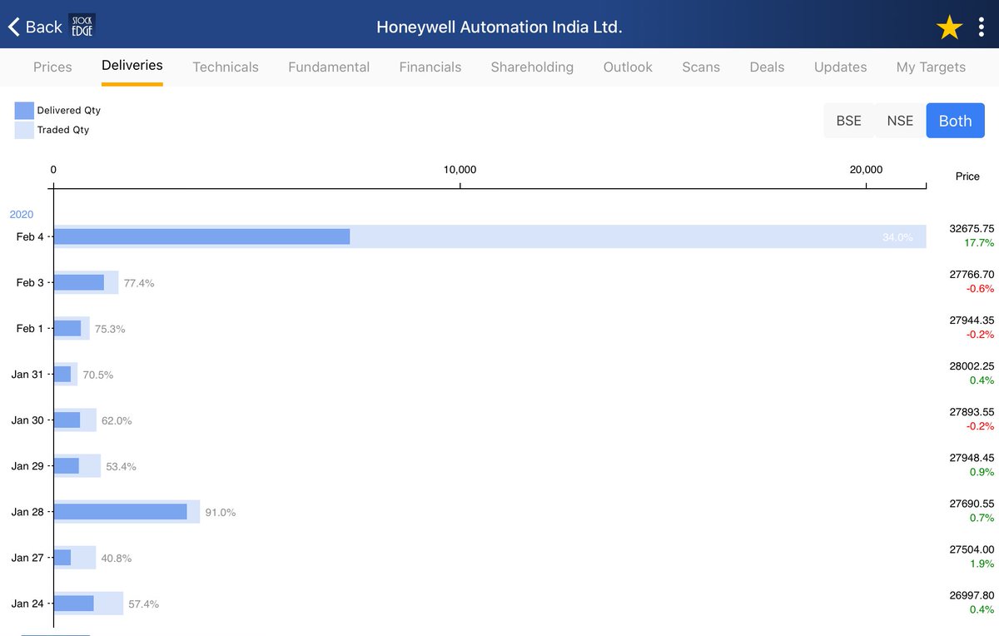999x636 pixels.
Task: Switch to the Technicals tab
Action: point(226,67)
